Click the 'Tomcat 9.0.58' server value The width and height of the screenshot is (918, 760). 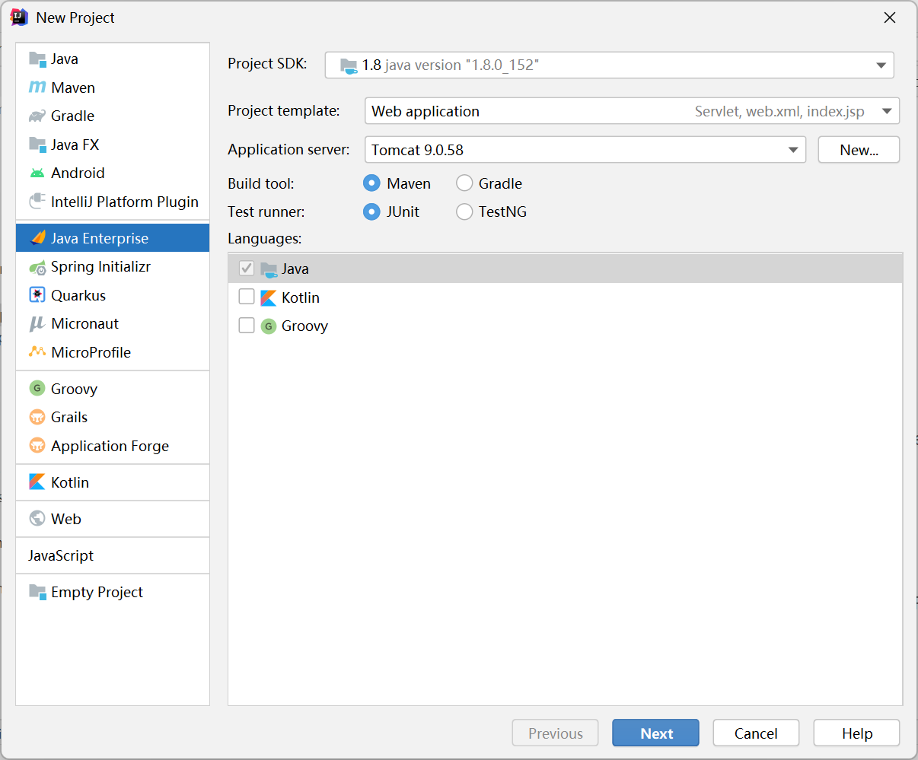click(x=417, y=150)
